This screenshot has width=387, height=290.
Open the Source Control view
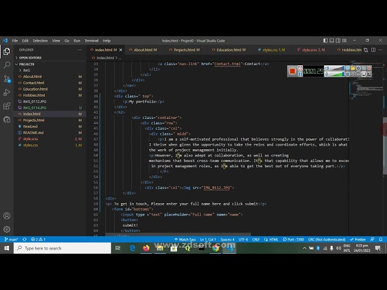pyautogui.click(x=7, y=79)
